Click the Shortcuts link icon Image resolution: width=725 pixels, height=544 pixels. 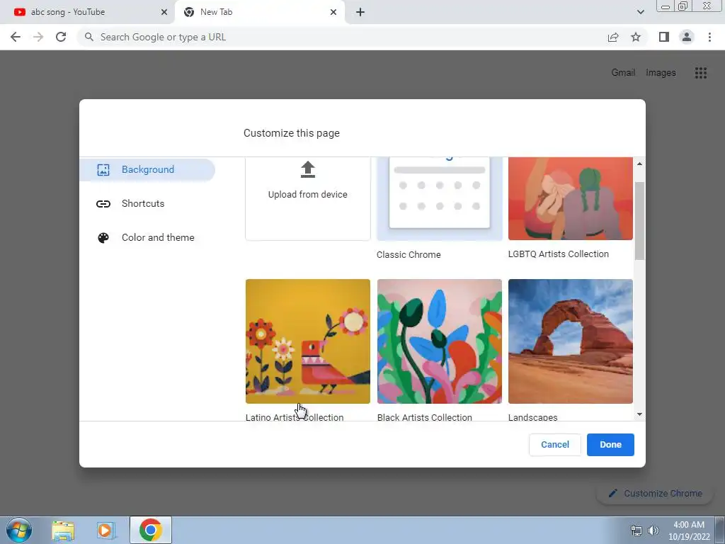[x=103, y=203]
